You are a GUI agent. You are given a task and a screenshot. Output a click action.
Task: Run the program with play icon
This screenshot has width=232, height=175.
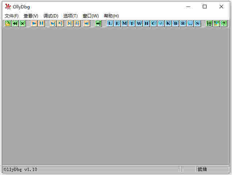coord(34,23)
